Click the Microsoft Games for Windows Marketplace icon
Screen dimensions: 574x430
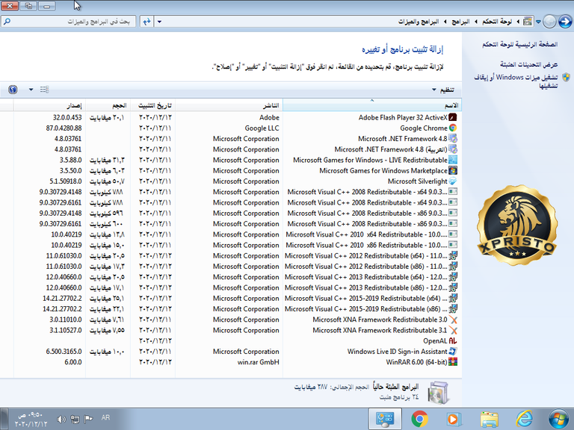point(453,170)
